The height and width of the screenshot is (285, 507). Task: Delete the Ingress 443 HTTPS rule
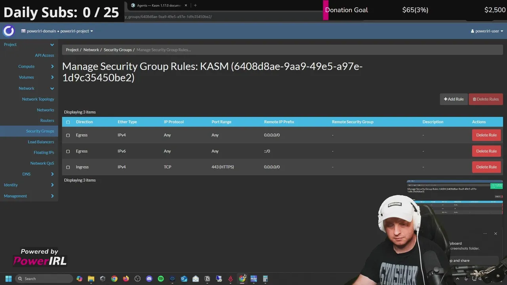486,167
